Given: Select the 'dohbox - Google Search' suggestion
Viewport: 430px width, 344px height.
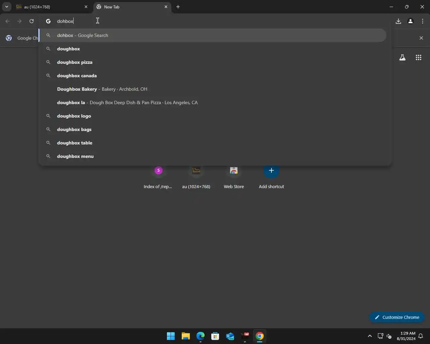Looking at the screenshot, I should (213, 35).
